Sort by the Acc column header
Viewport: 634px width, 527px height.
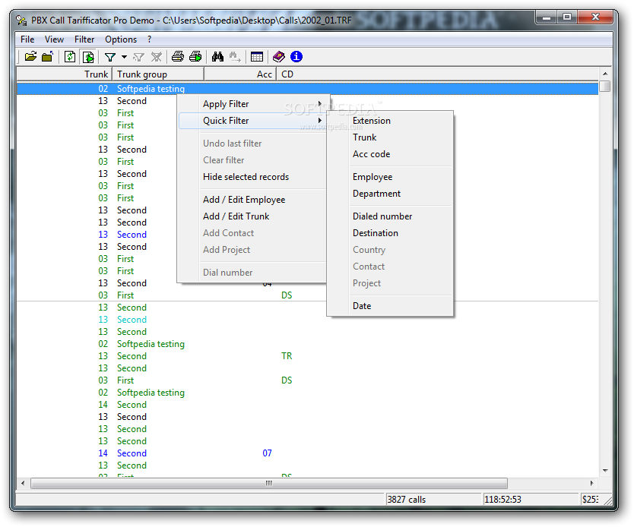point(240,74)
